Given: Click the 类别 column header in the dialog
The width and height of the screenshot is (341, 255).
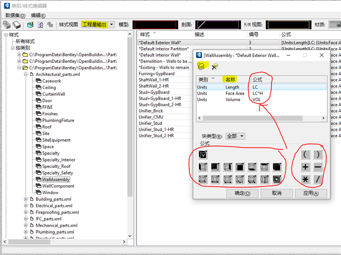Looking at the screenshot, I should point(210,80).
